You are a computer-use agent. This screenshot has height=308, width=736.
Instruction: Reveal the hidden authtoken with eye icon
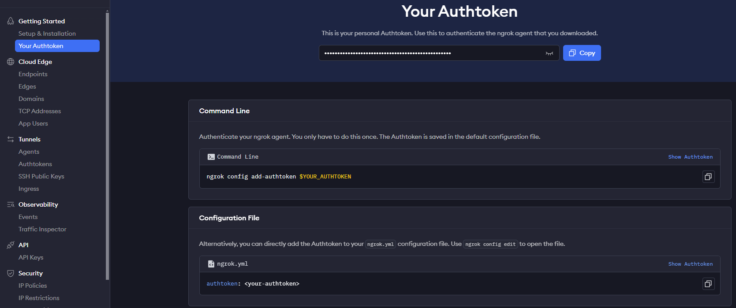click(x=549, y=53)
